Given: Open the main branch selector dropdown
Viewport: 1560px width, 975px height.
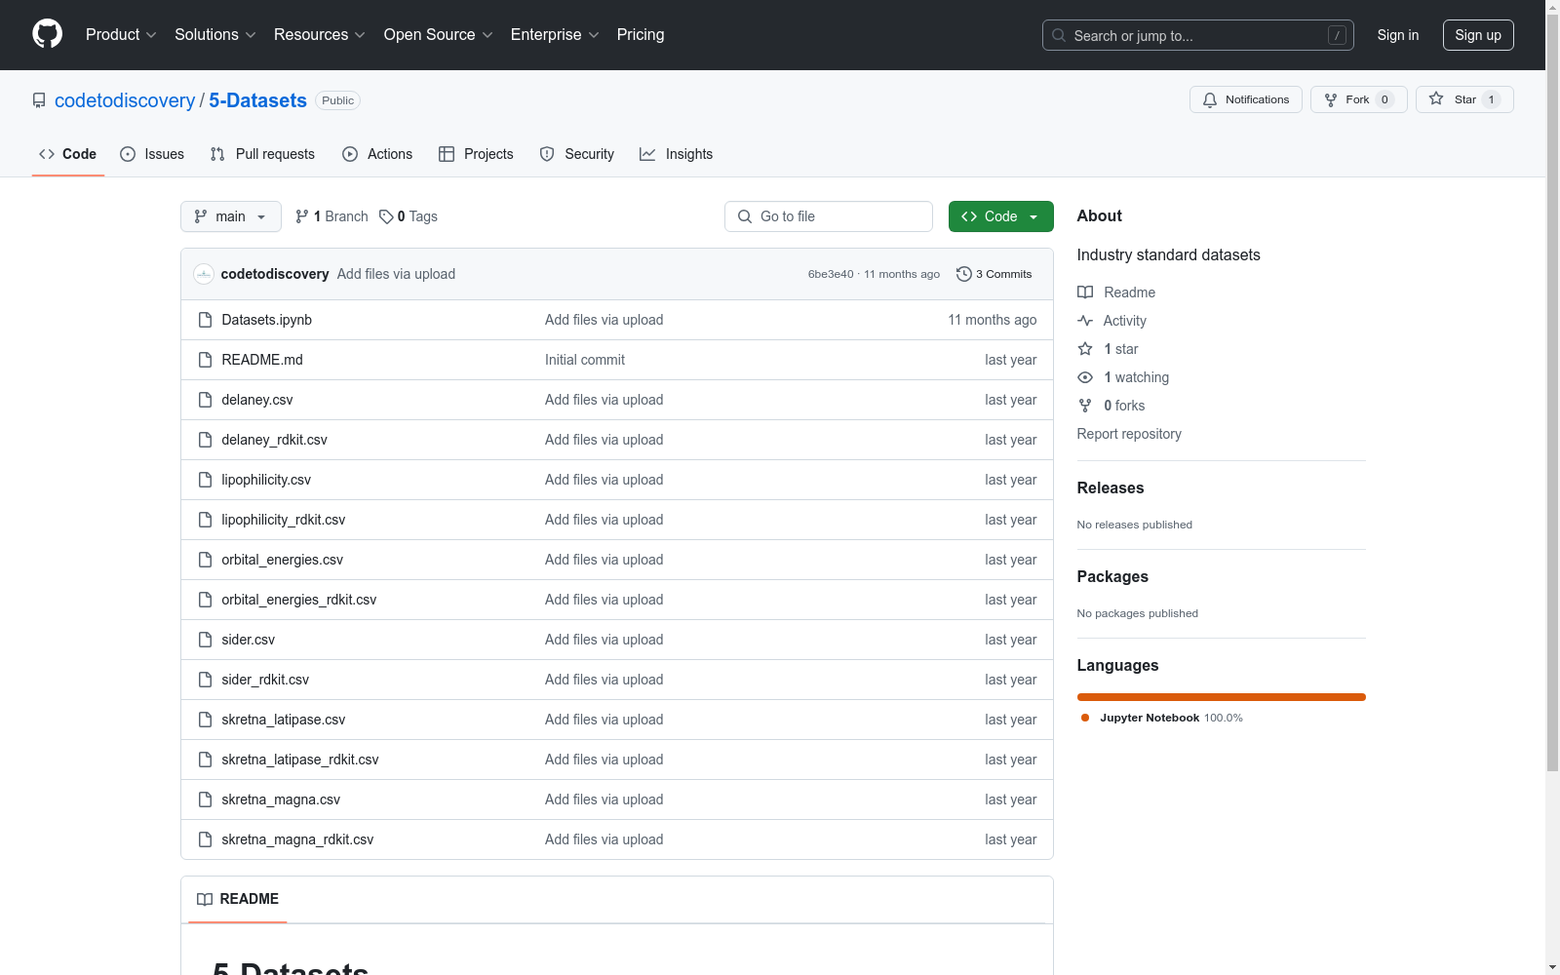Looking at the screenshot, I should 231,216.
